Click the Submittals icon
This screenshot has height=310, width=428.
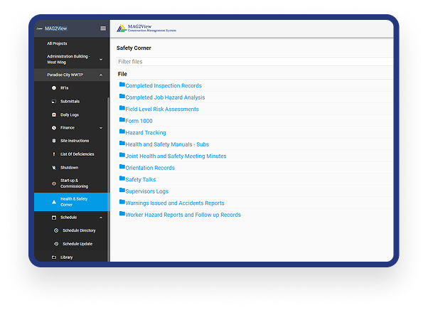click(54, 102)
